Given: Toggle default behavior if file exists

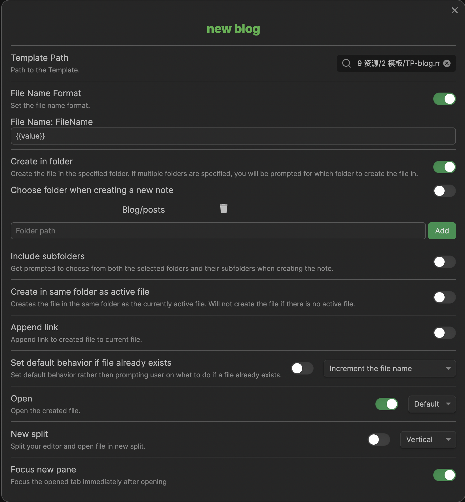Looking at the screenshot, I should point(302,368).
